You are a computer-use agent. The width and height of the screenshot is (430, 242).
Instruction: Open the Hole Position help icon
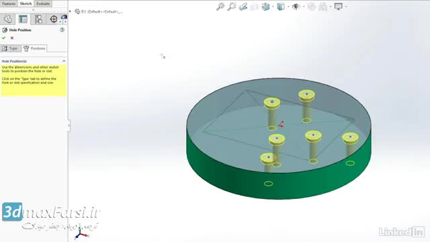(x=62, y=30)
